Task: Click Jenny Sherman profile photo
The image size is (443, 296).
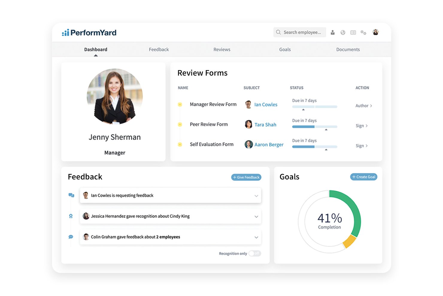Action: coord(115,96)
